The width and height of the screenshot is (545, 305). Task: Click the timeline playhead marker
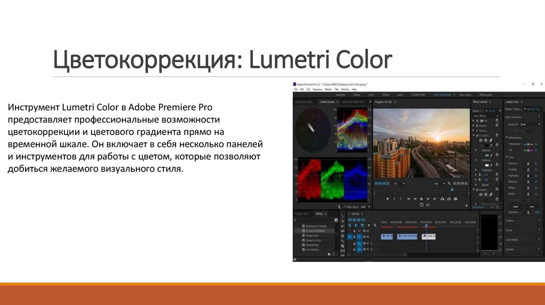pos(426,225)
